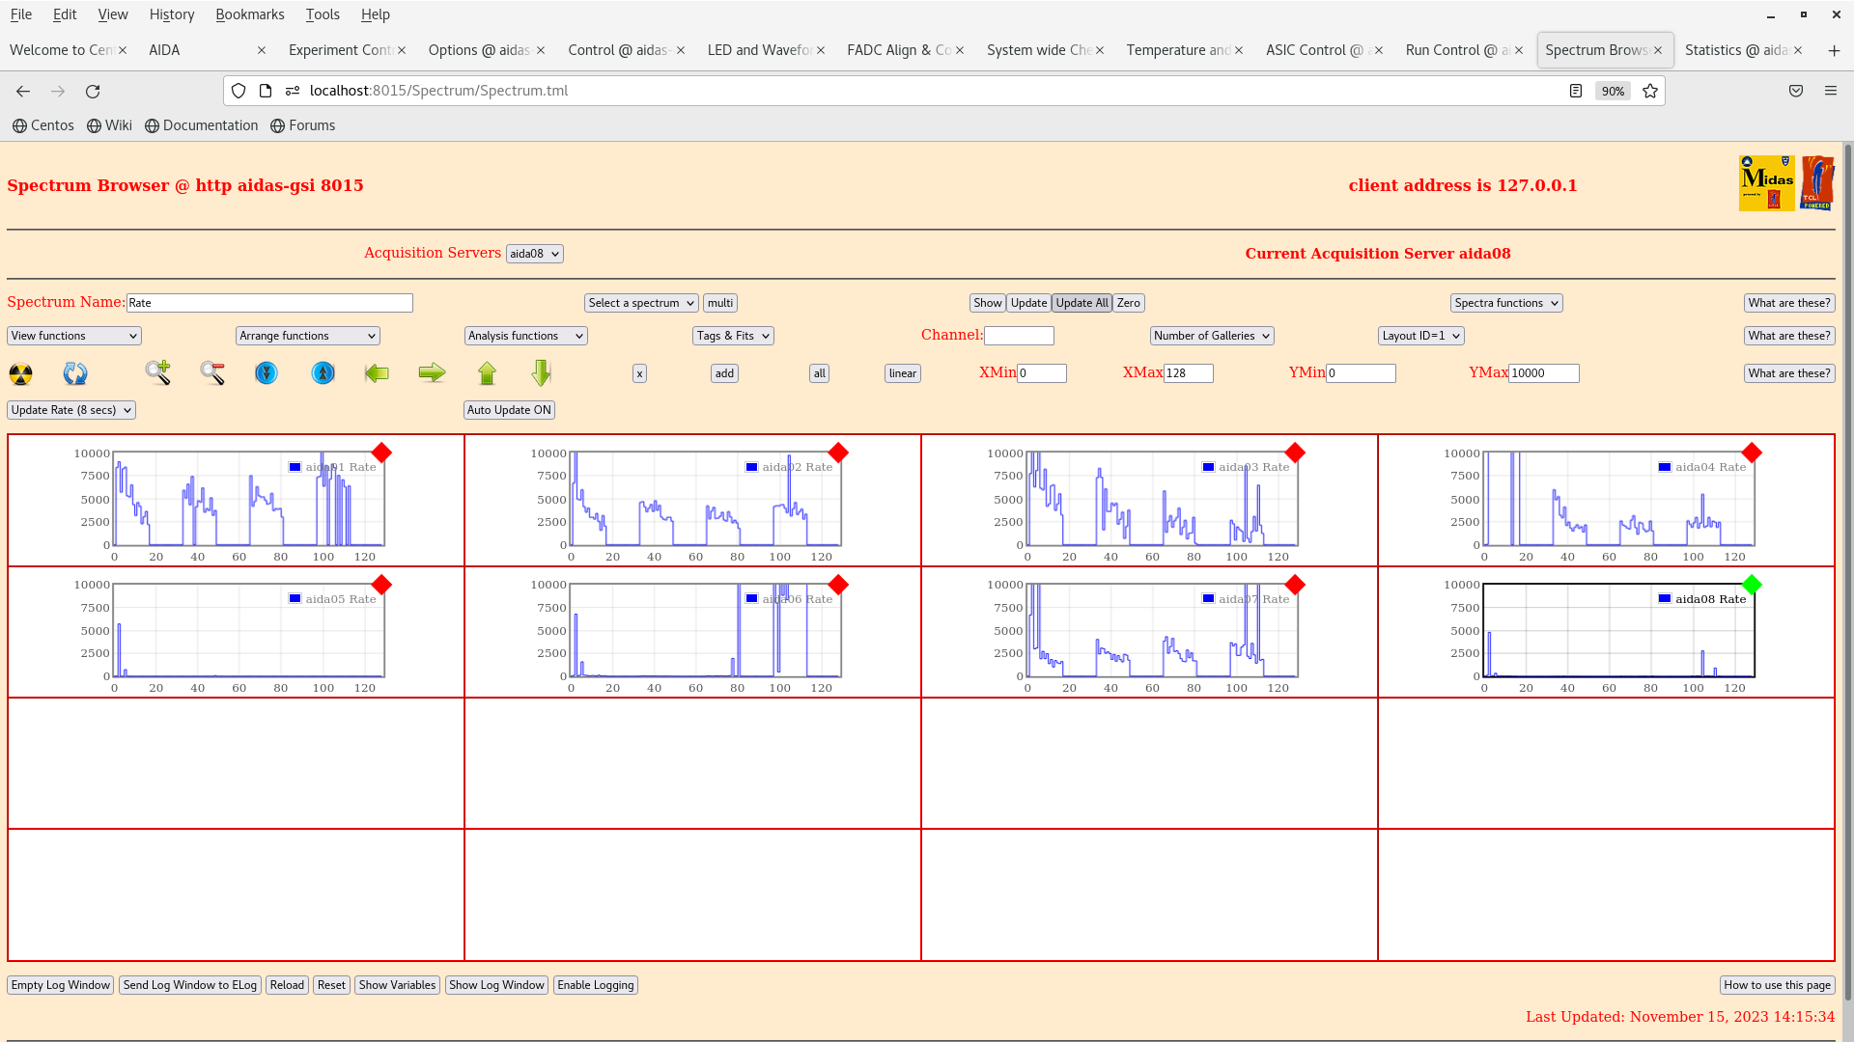Toggle the Auto Update ON button
The height and width of the screenshot is (1042, 1854).
[509, 410]
